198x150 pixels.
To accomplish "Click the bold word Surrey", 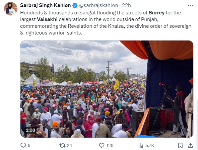I will (x=156, y=13).
